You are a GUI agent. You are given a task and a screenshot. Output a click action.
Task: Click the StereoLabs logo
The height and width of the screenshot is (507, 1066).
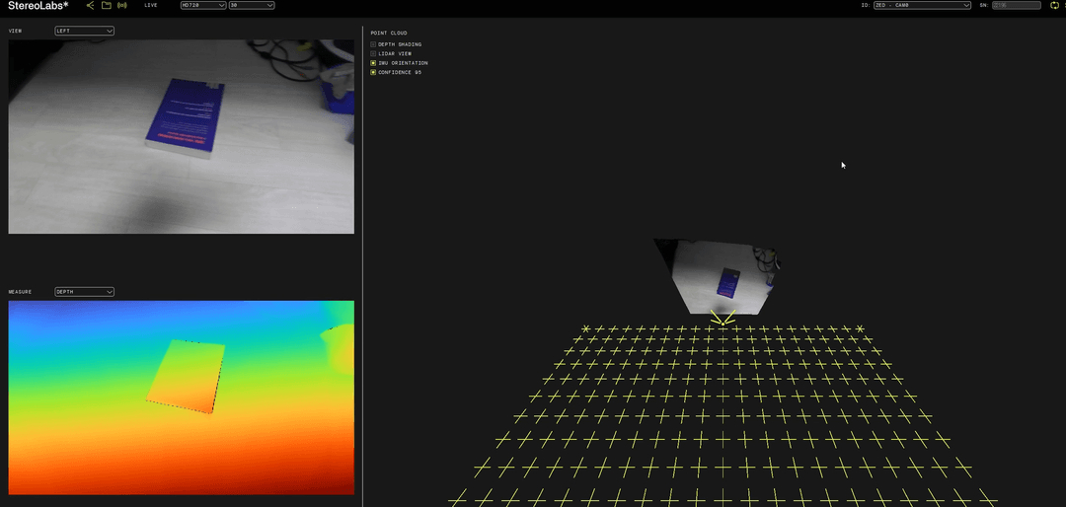coord(38,6)
